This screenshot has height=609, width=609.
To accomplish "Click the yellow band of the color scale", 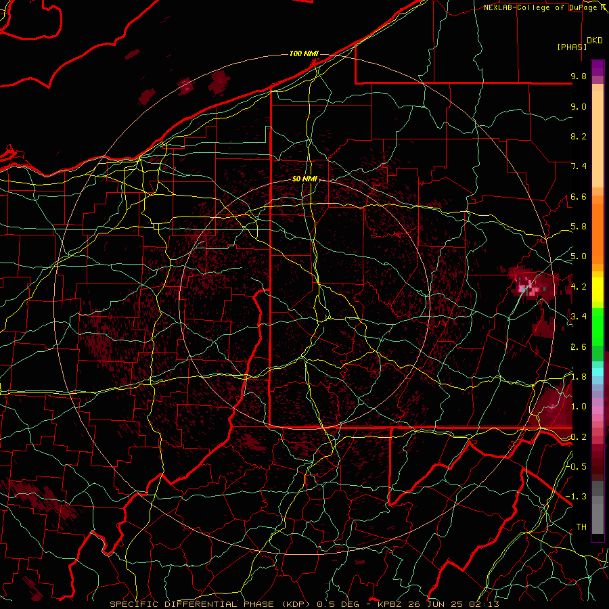I will (597, 290).
